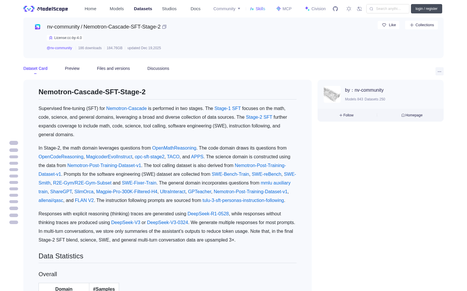The image size is (467, 291).
Task: Switch to the Dataset Card tab
Action: (35, 68)
